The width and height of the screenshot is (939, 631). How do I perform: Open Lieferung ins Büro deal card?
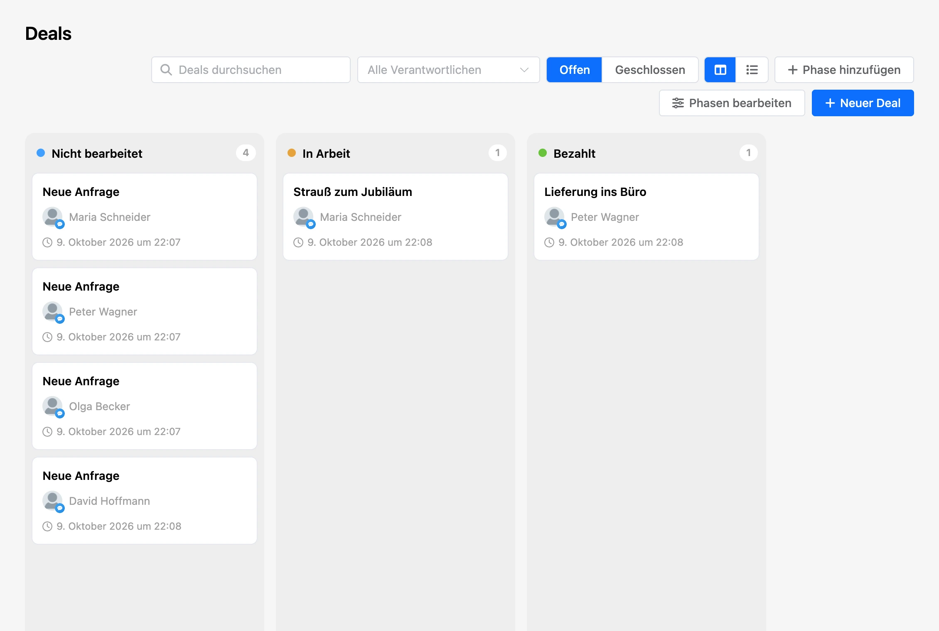tap(646, 217)
